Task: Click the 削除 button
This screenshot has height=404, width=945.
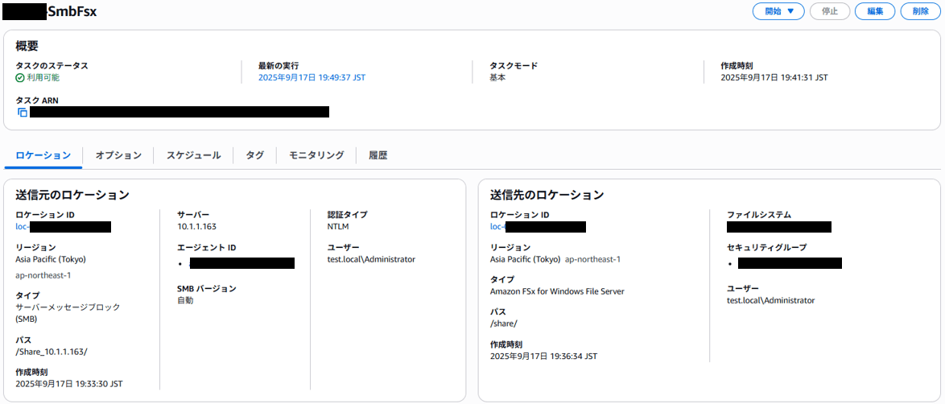Action: pos(920,11)
